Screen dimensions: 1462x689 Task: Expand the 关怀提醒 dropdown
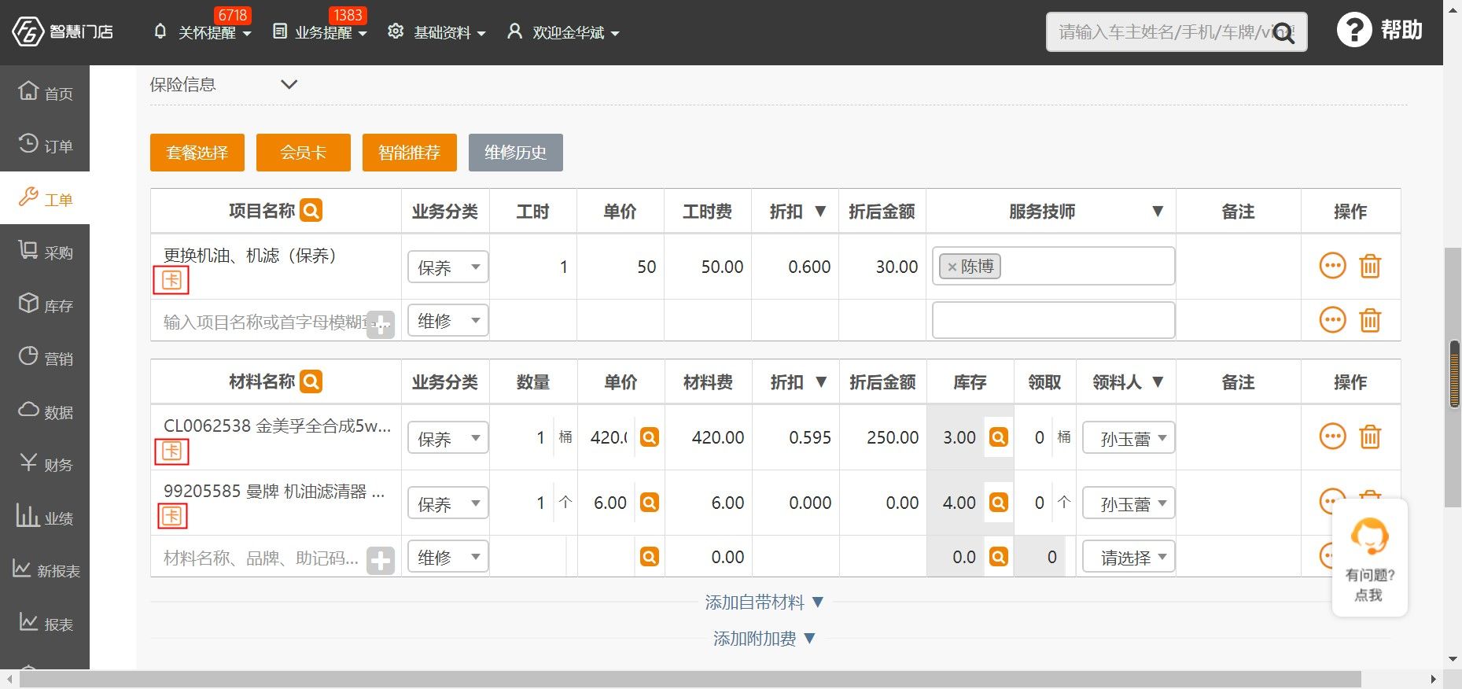pyautogui.click(x=203, y=32)
